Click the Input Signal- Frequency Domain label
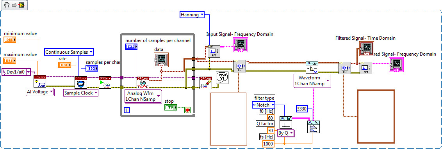Image resolution: width=442 pixels, height=149 pixels. 240,34
